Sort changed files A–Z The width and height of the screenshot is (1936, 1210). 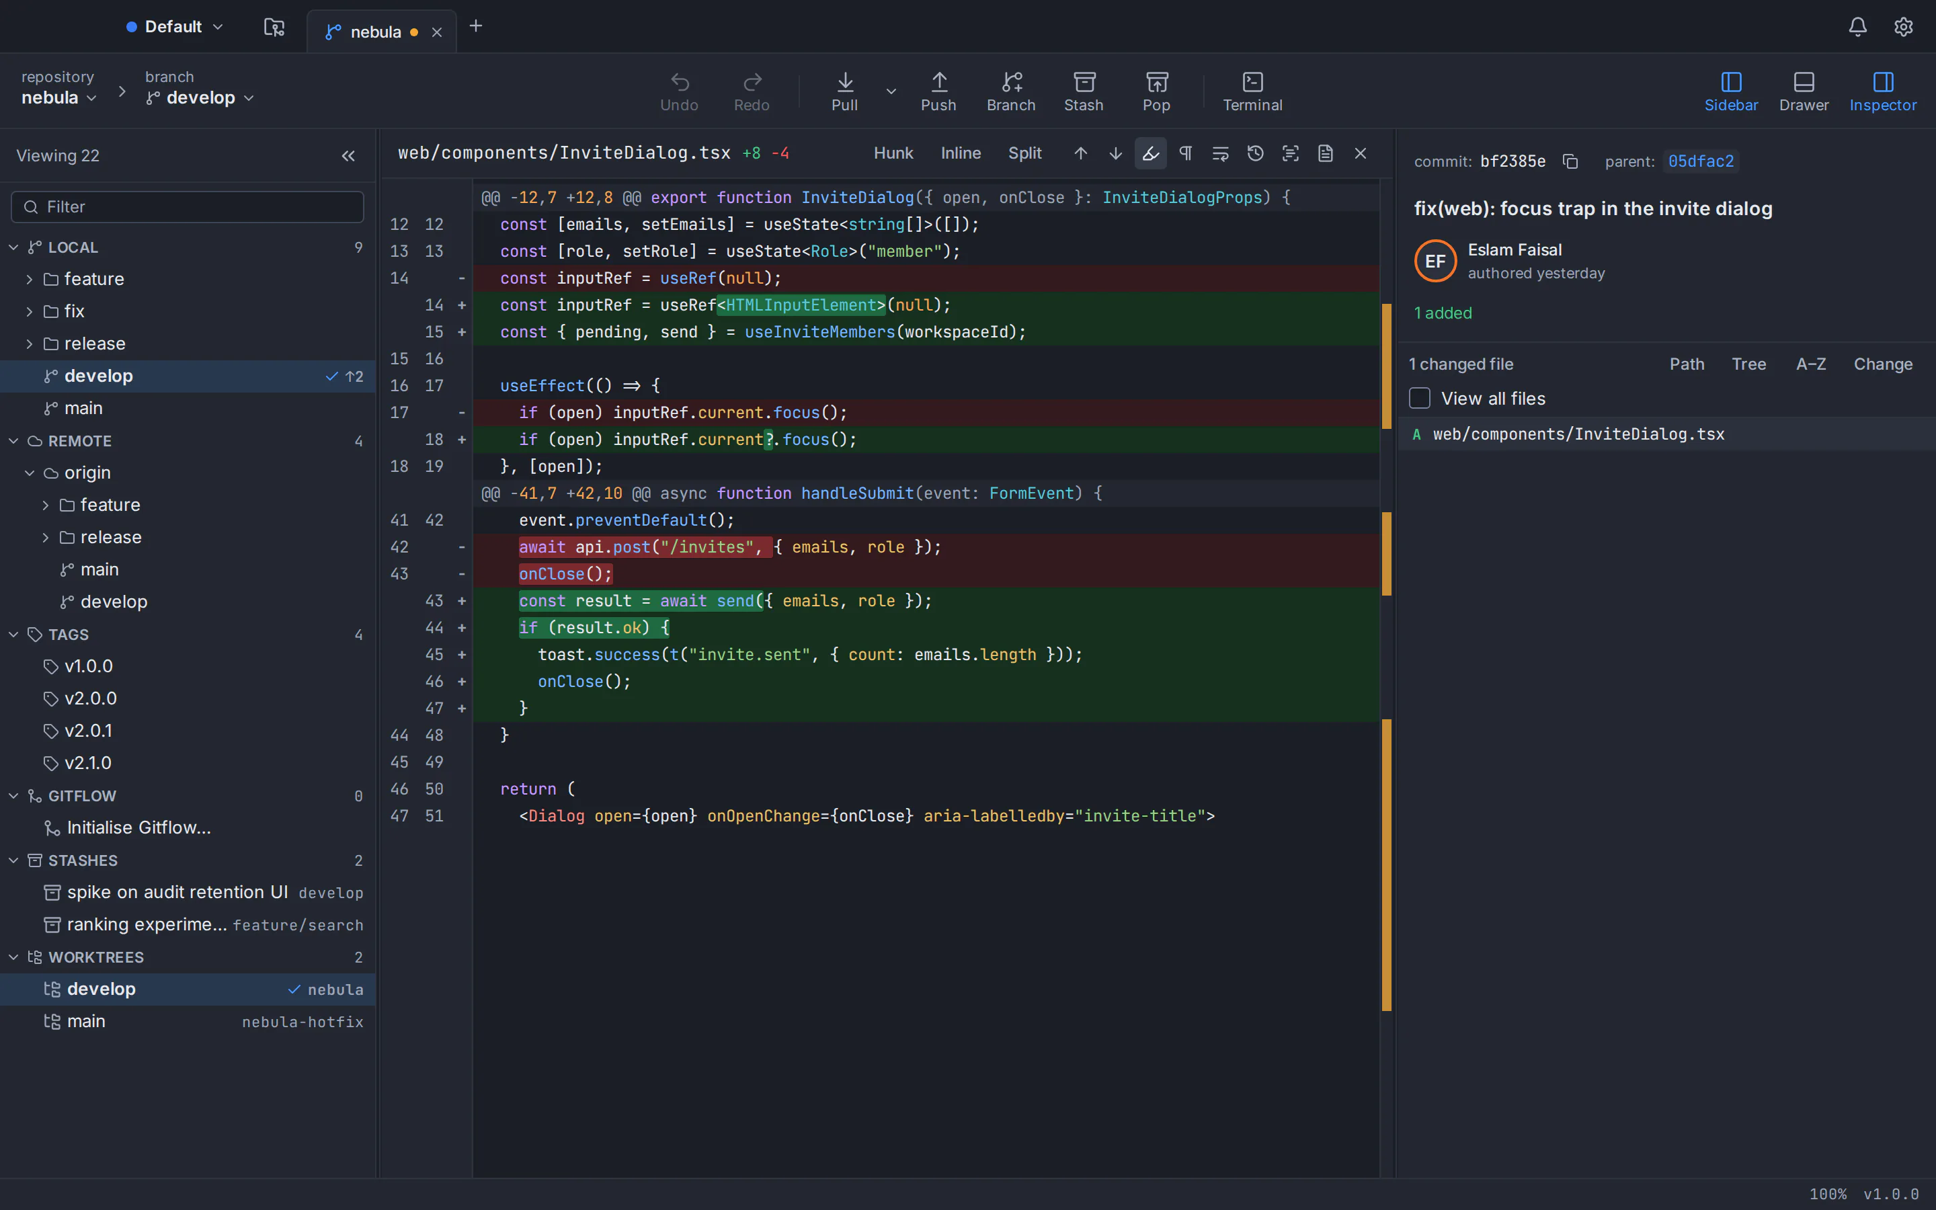tap(1810, 364)
